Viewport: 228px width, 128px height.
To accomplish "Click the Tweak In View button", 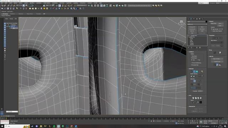I will click(x=217, y=62).
